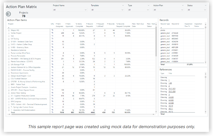Sort Records table by Record ID
The image size is (213, 136).
click(x=175, y=24)
